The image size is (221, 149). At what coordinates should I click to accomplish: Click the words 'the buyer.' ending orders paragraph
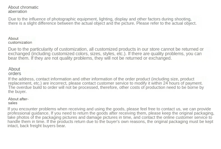[x=17, y=92]
